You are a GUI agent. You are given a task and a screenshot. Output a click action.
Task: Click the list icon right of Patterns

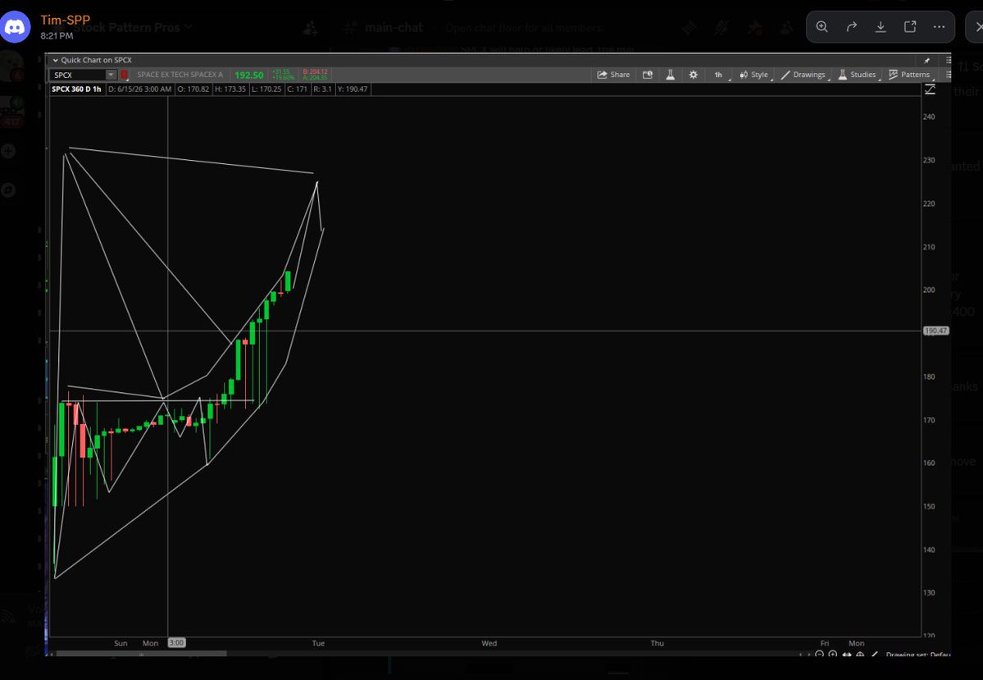point(948,75)
